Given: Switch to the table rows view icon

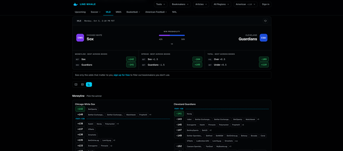Looking at the screenshot, I should pyautogui.click(x=82, y=84).
